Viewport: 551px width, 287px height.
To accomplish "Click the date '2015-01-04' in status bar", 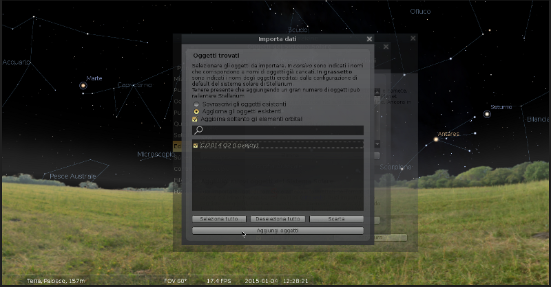I will (262, 281).
